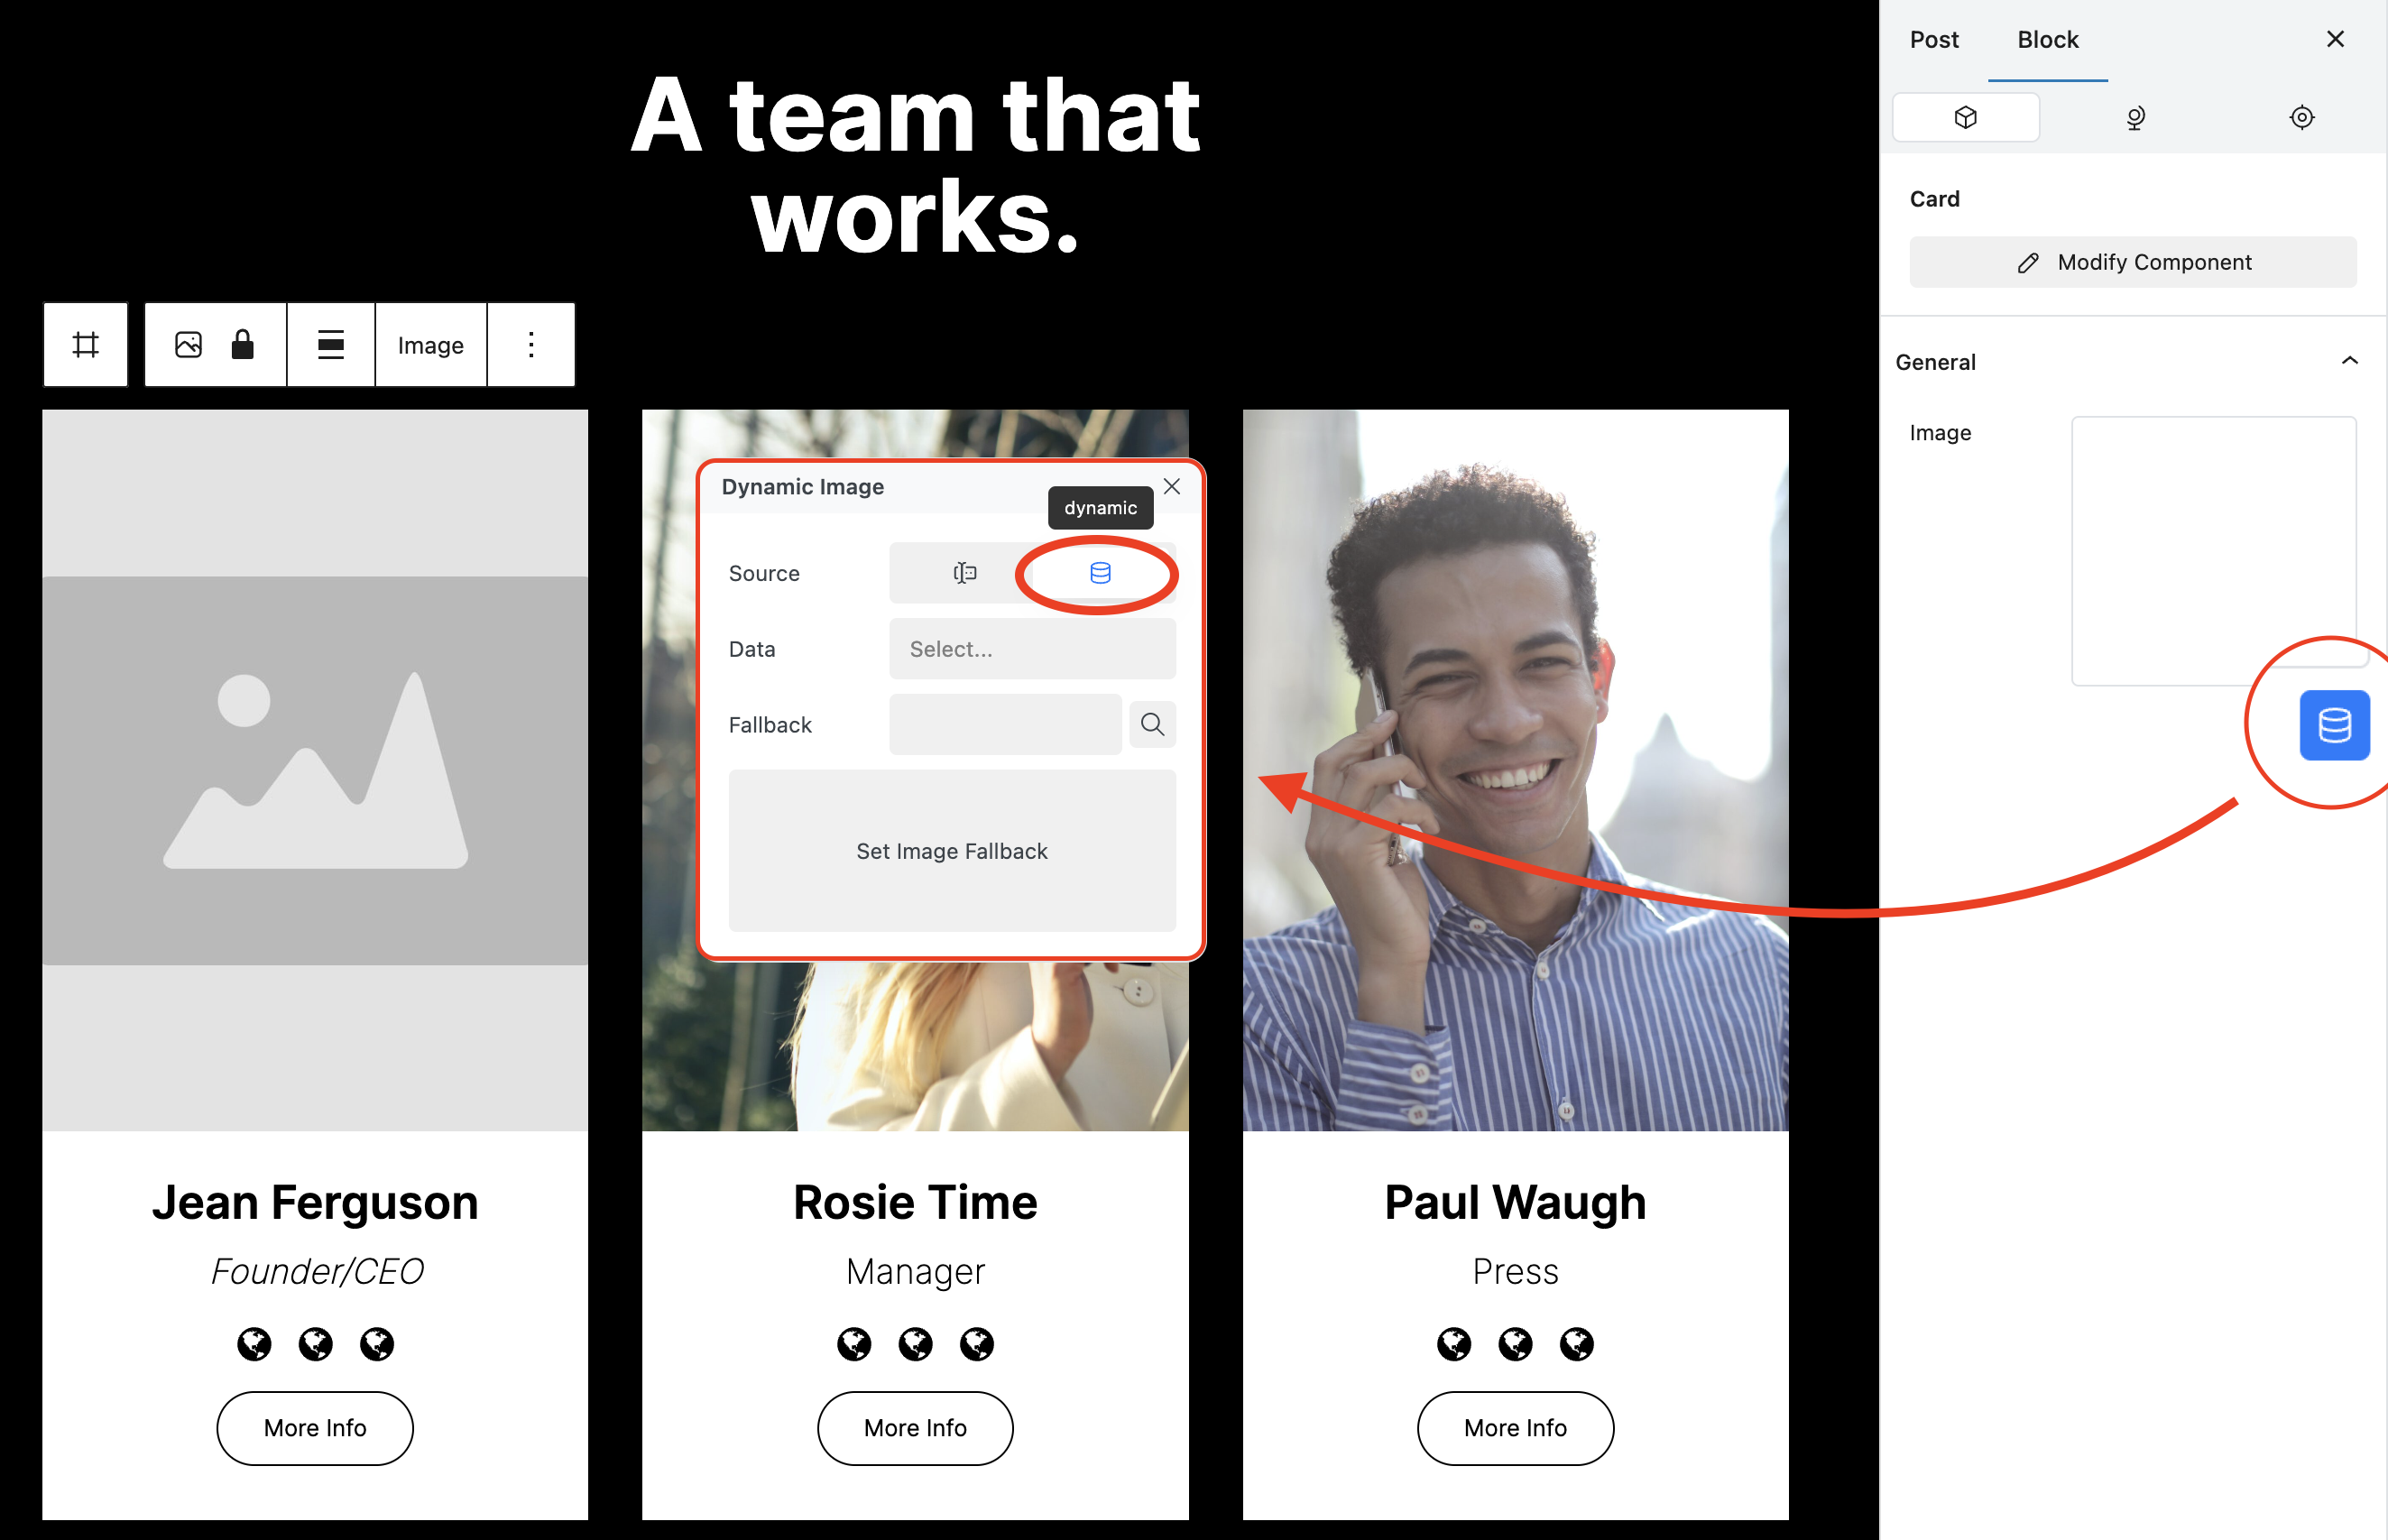Select static source toggle in Dynamic Image
The image size is (2388, 1540).
tap(964, 573)
